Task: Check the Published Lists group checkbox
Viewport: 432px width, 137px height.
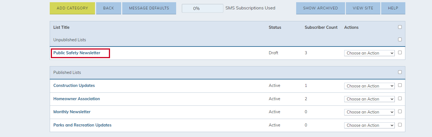Action: pos(400,72)
